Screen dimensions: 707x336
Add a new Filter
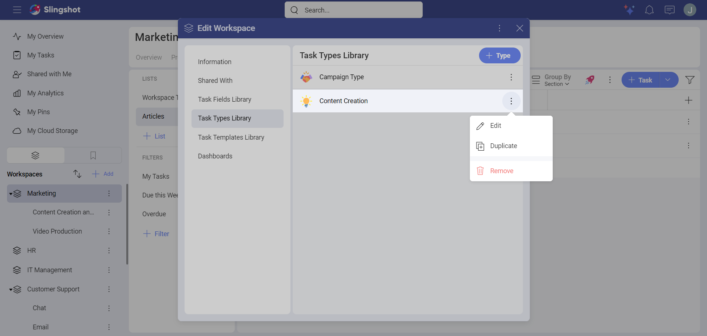(156, 234)
